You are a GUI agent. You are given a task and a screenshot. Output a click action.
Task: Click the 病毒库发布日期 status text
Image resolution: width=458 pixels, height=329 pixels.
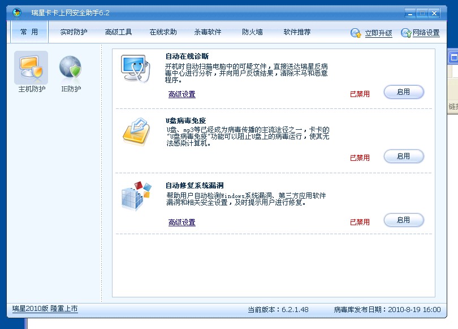point(387,309)
